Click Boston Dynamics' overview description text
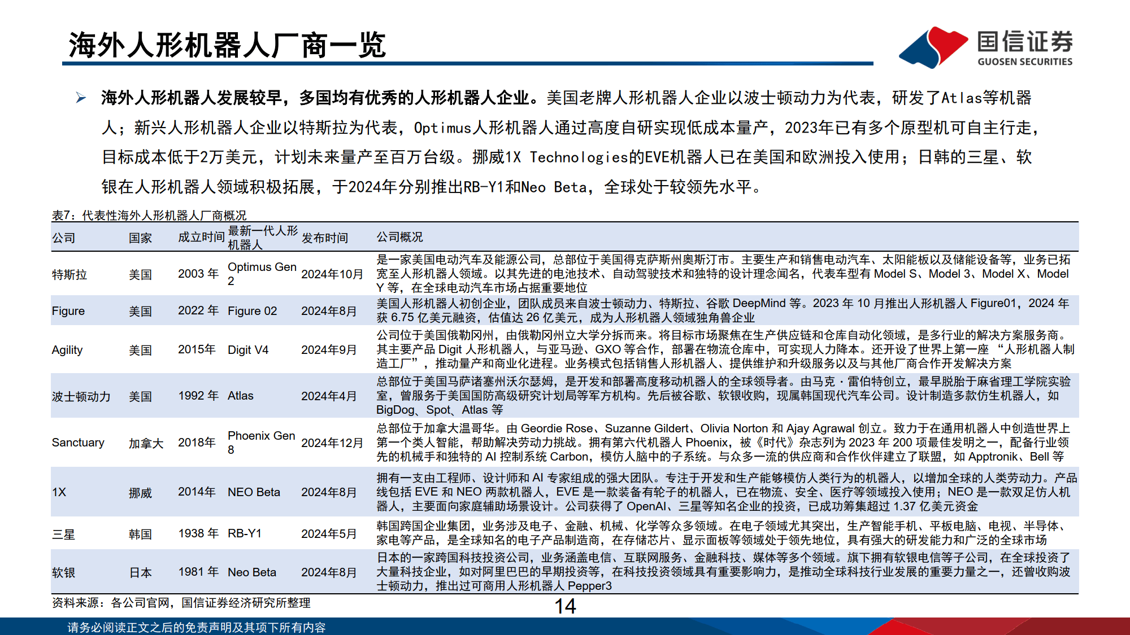Screen dimensions: 1130x635 click(724, 396)
